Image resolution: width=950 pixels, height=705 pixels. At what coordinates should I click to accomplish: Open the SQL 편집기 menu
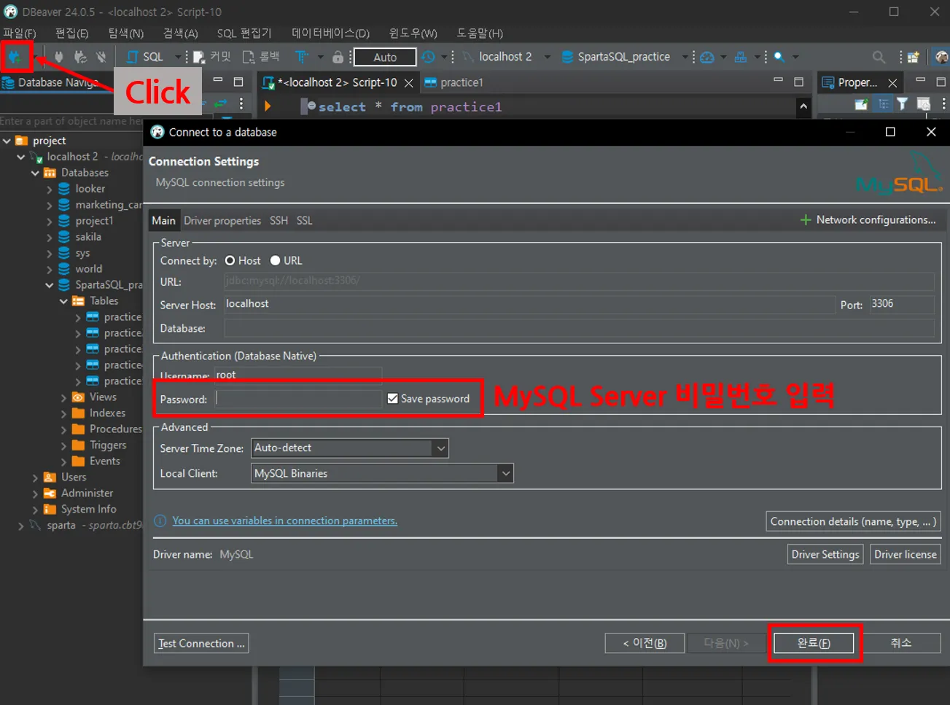[x=244, y=34]
